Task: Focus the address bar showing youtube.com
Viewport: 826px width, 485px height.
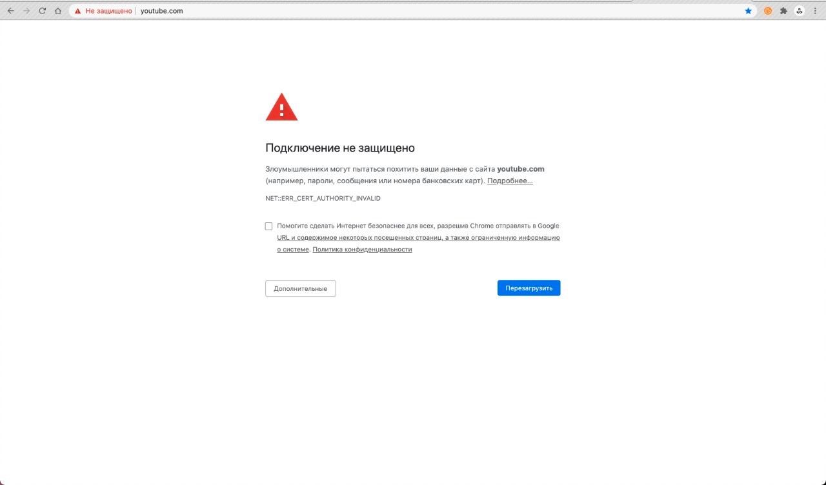Action: 413,11
